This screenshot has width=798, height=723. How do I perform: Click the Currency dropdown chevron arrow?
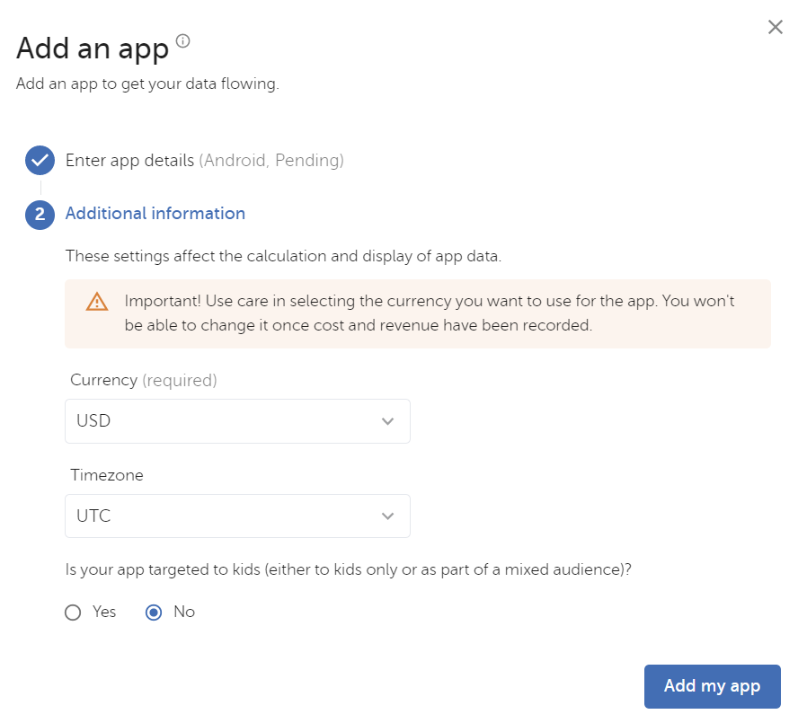(388, 421)
